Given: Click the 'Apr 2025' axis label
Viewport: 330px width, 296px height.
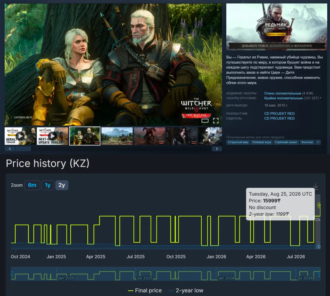Looking at the screenshot, I should click(96, 257).
